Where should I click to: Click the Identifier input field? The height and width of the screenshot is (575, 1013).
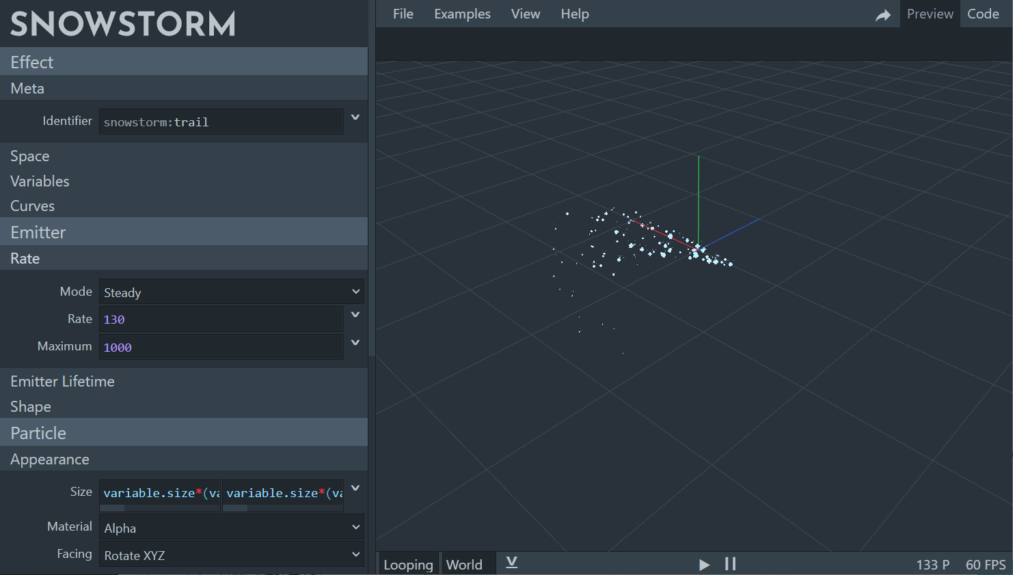221,122
